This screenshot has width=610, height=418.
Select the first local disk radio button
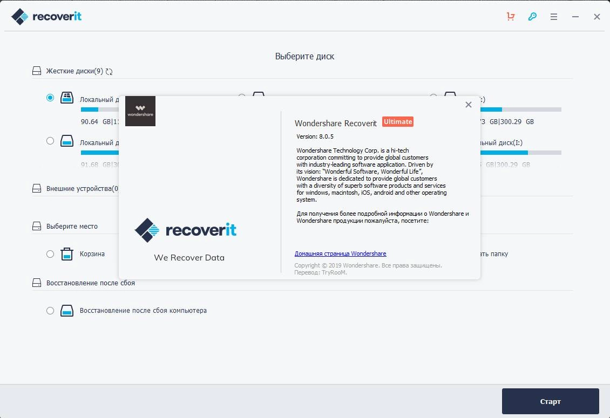click(x=50, y=98)
